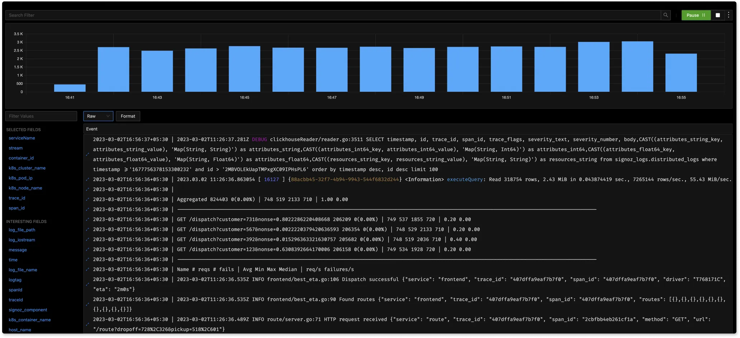Click the search magnifier icon
740x338 pixels.
click(x=665, y=15)
